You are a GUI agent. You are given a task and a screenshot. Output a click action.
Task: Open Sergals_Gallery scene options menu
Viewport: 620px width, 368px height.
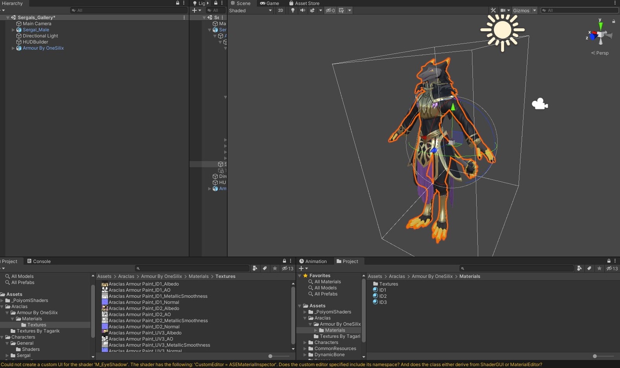(184, 17)
